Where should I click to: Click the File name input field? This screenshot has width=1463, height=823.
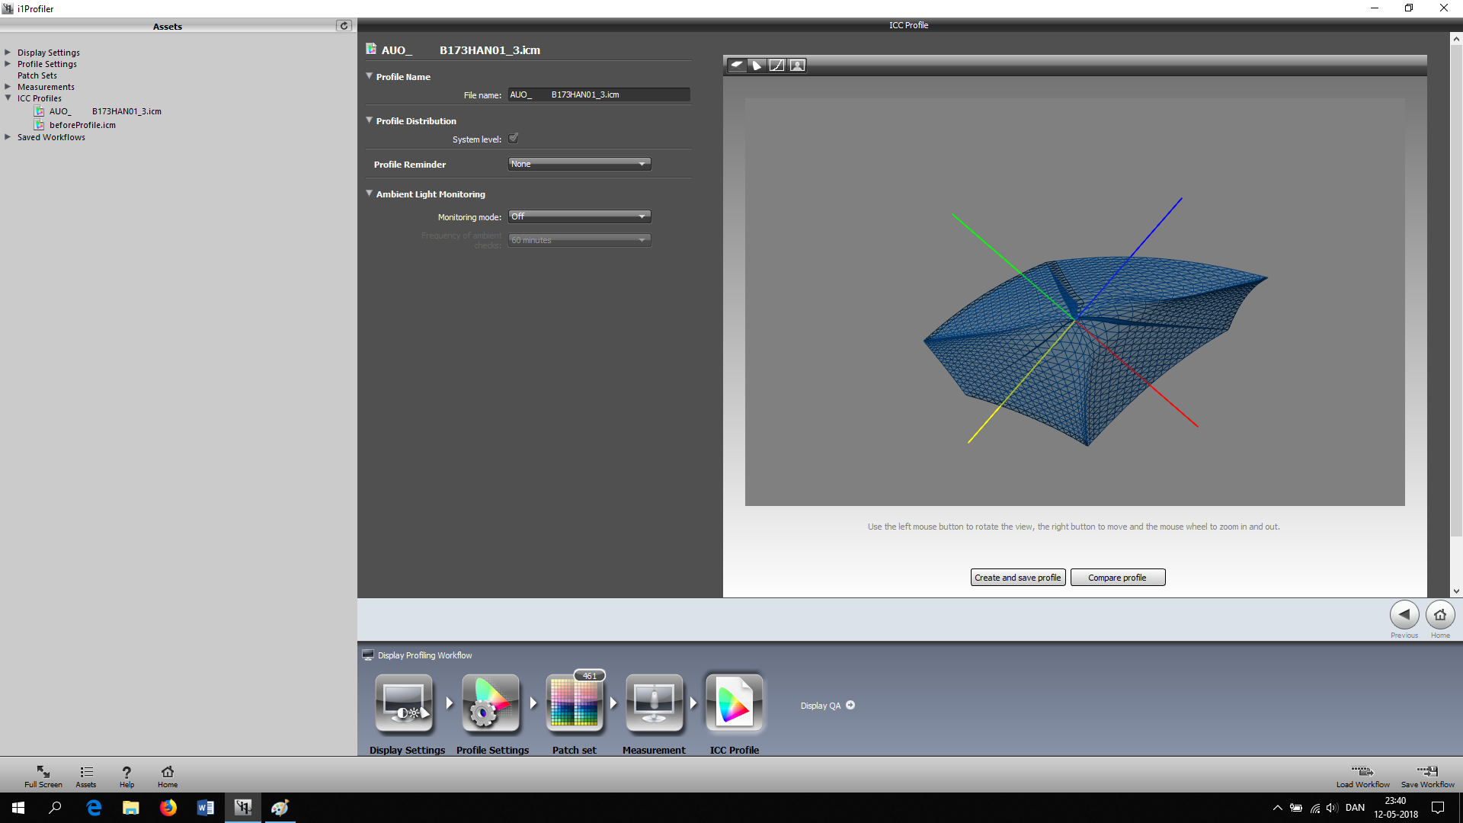[x=598, y=94]
